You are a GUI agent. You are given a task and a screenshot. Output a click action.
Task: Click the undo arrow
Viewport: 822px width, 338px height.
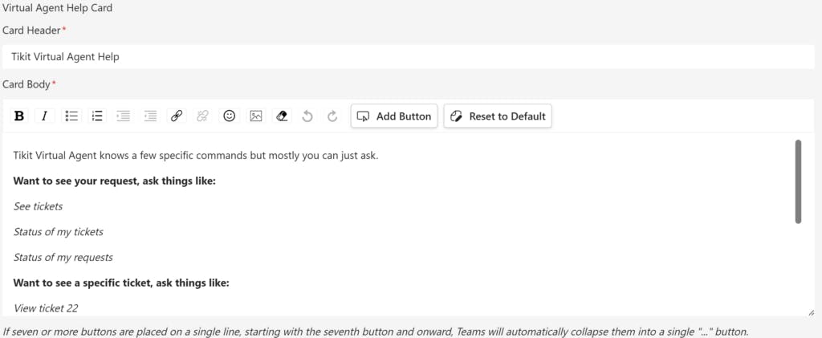[307, 116]
